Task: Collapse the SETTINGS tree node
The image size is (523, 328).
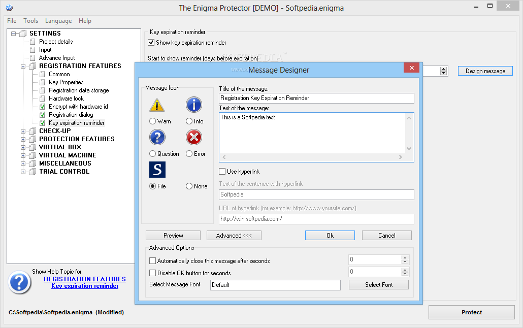Action: coord(13,34)
